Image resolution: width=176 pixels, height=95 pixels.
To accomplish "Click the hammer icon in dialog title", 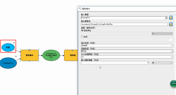I will (80, 9).
